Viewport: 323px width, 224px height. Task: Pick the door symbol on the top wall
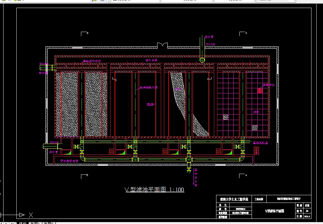point(163,45)
